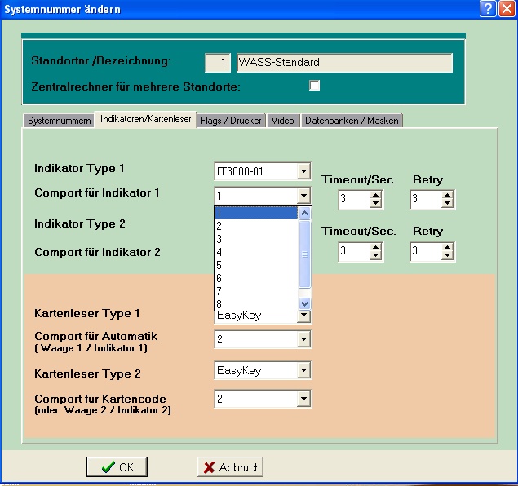Expand the Kartenleser Type 2 dropdown

[x=303, y=371]
